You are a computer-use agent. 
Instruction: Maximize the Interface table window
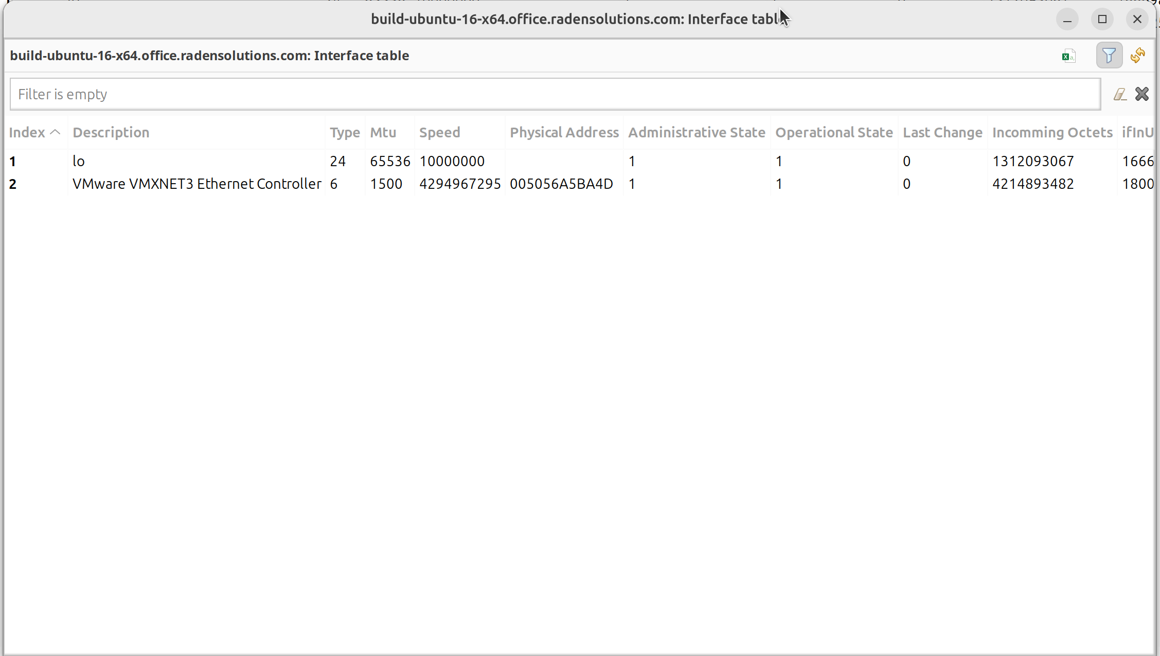(1102, 20)
